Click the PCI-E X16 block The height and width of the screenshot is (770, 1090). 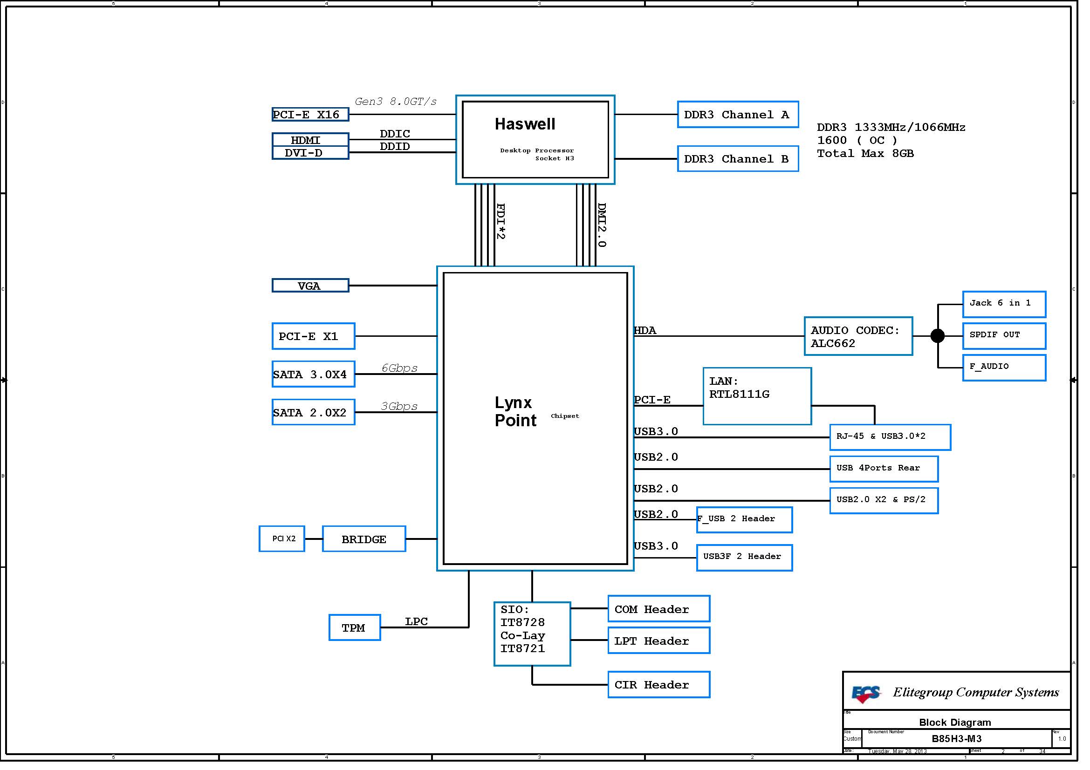[310, 114]
